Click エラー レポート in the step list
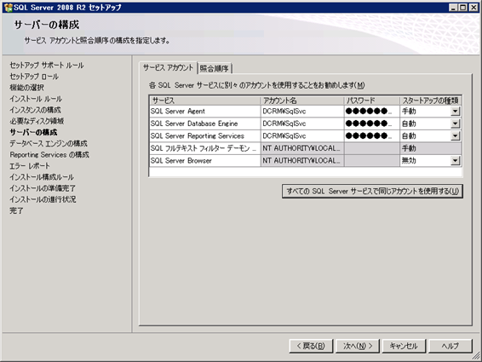The width and height of the screenshot is (482, 362). pyautogui.click(x=30, y=166)
